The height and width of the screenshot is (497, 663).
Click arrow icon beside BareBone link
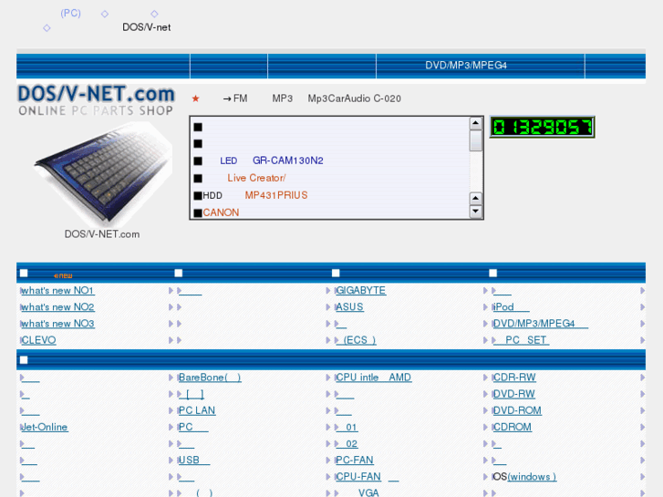pos(171,378)
